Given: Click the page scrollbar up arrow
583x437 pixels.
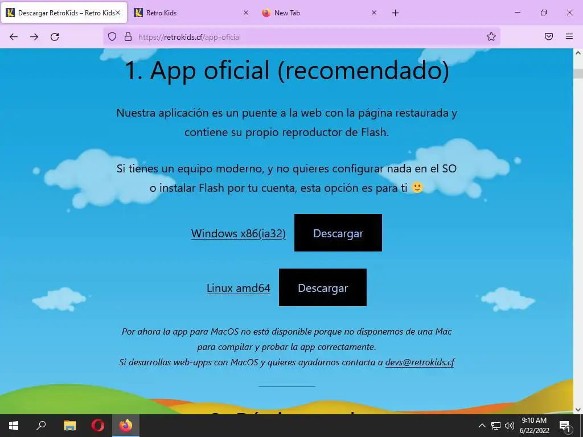Looking at the screenshot, I should (x=578, y=53).
